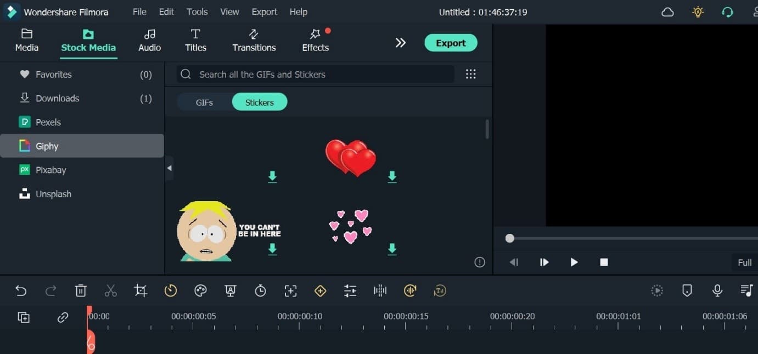Open the Full preview quality dropdown
Viewport: 758px width, 354px height.
pyautogui.click(x=744, y=262)
